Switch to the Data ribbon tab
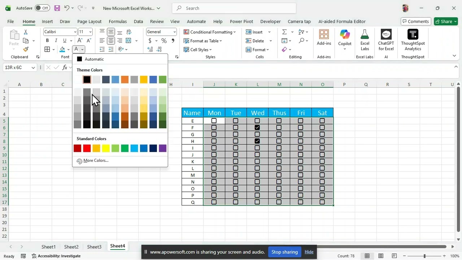Image resolution: width=462 pixels, height=260 pixels. [x=138, y=21]
